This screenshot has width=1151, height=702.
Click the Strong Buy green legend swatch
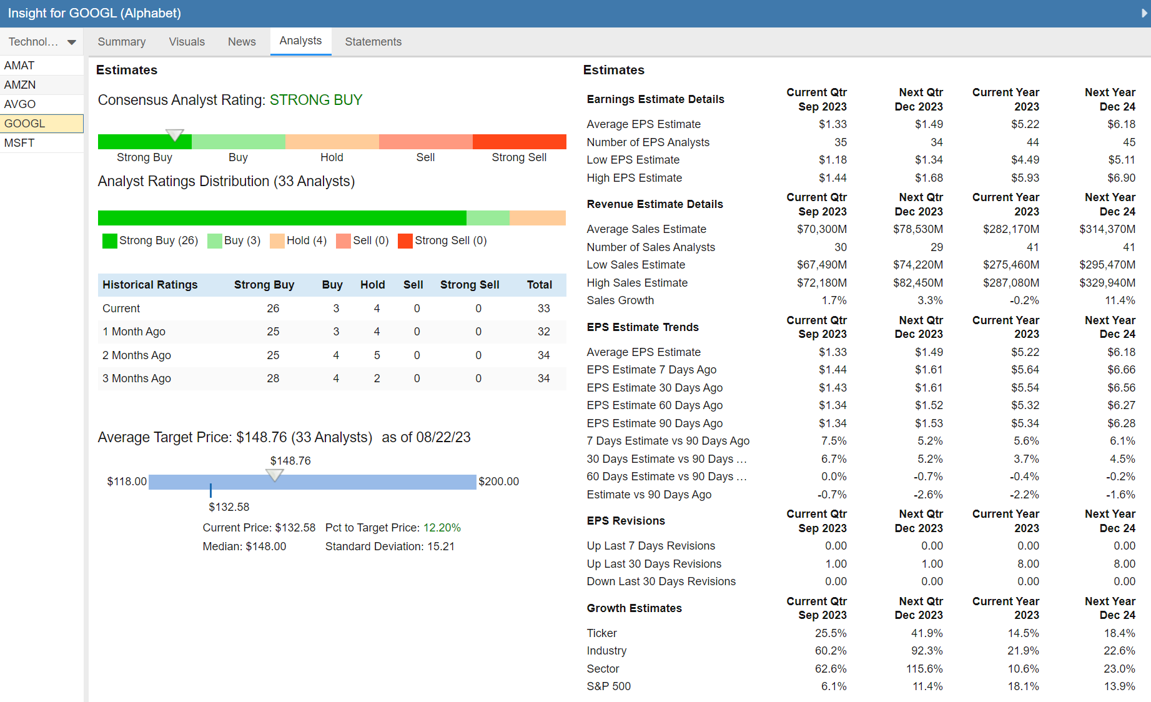109,241
